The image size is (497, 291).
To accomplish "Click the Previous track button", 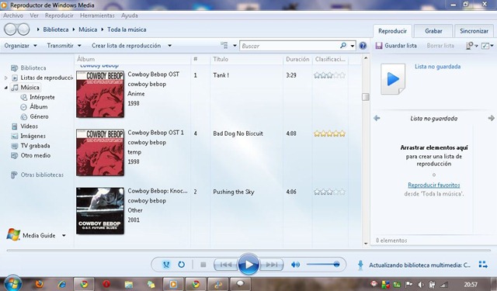I will [x=226, y=265].
